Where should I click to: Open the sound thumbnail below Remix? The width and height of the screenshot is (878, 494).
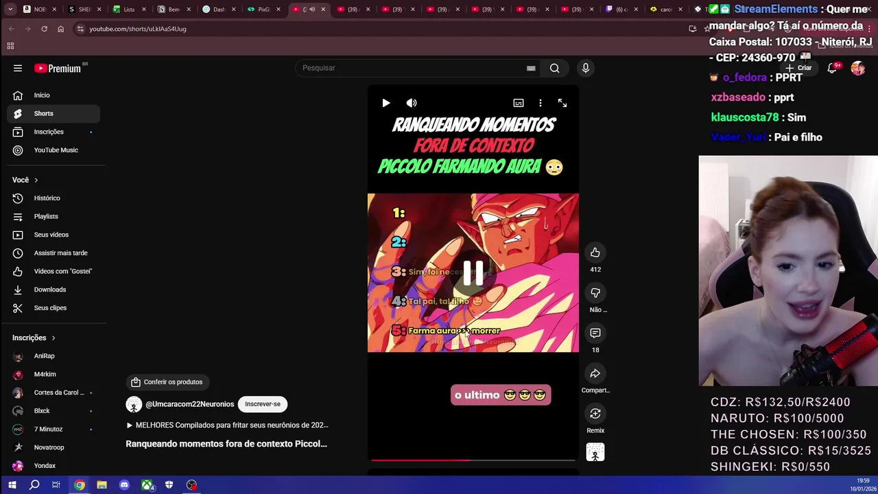pyautogui.click(x=595, y=452)
